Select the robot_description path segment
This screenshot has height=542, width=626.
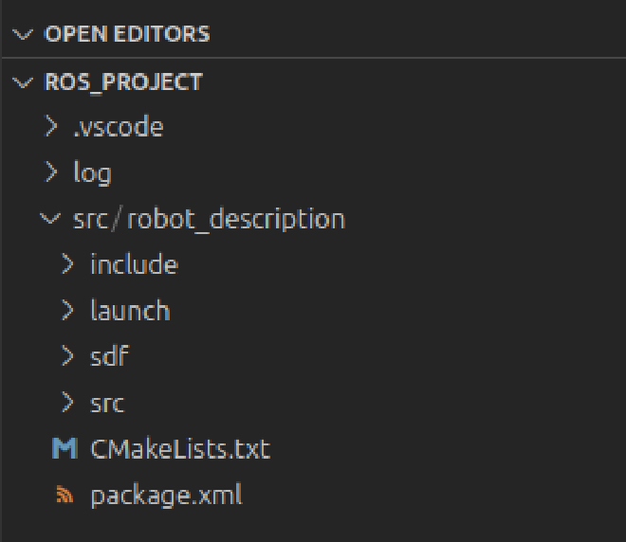(236, 220)
